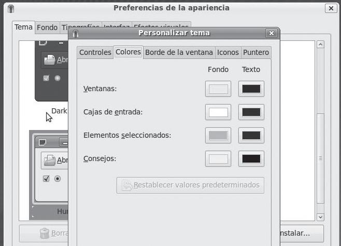Set the Consejos text color

(x=251, y=158)
